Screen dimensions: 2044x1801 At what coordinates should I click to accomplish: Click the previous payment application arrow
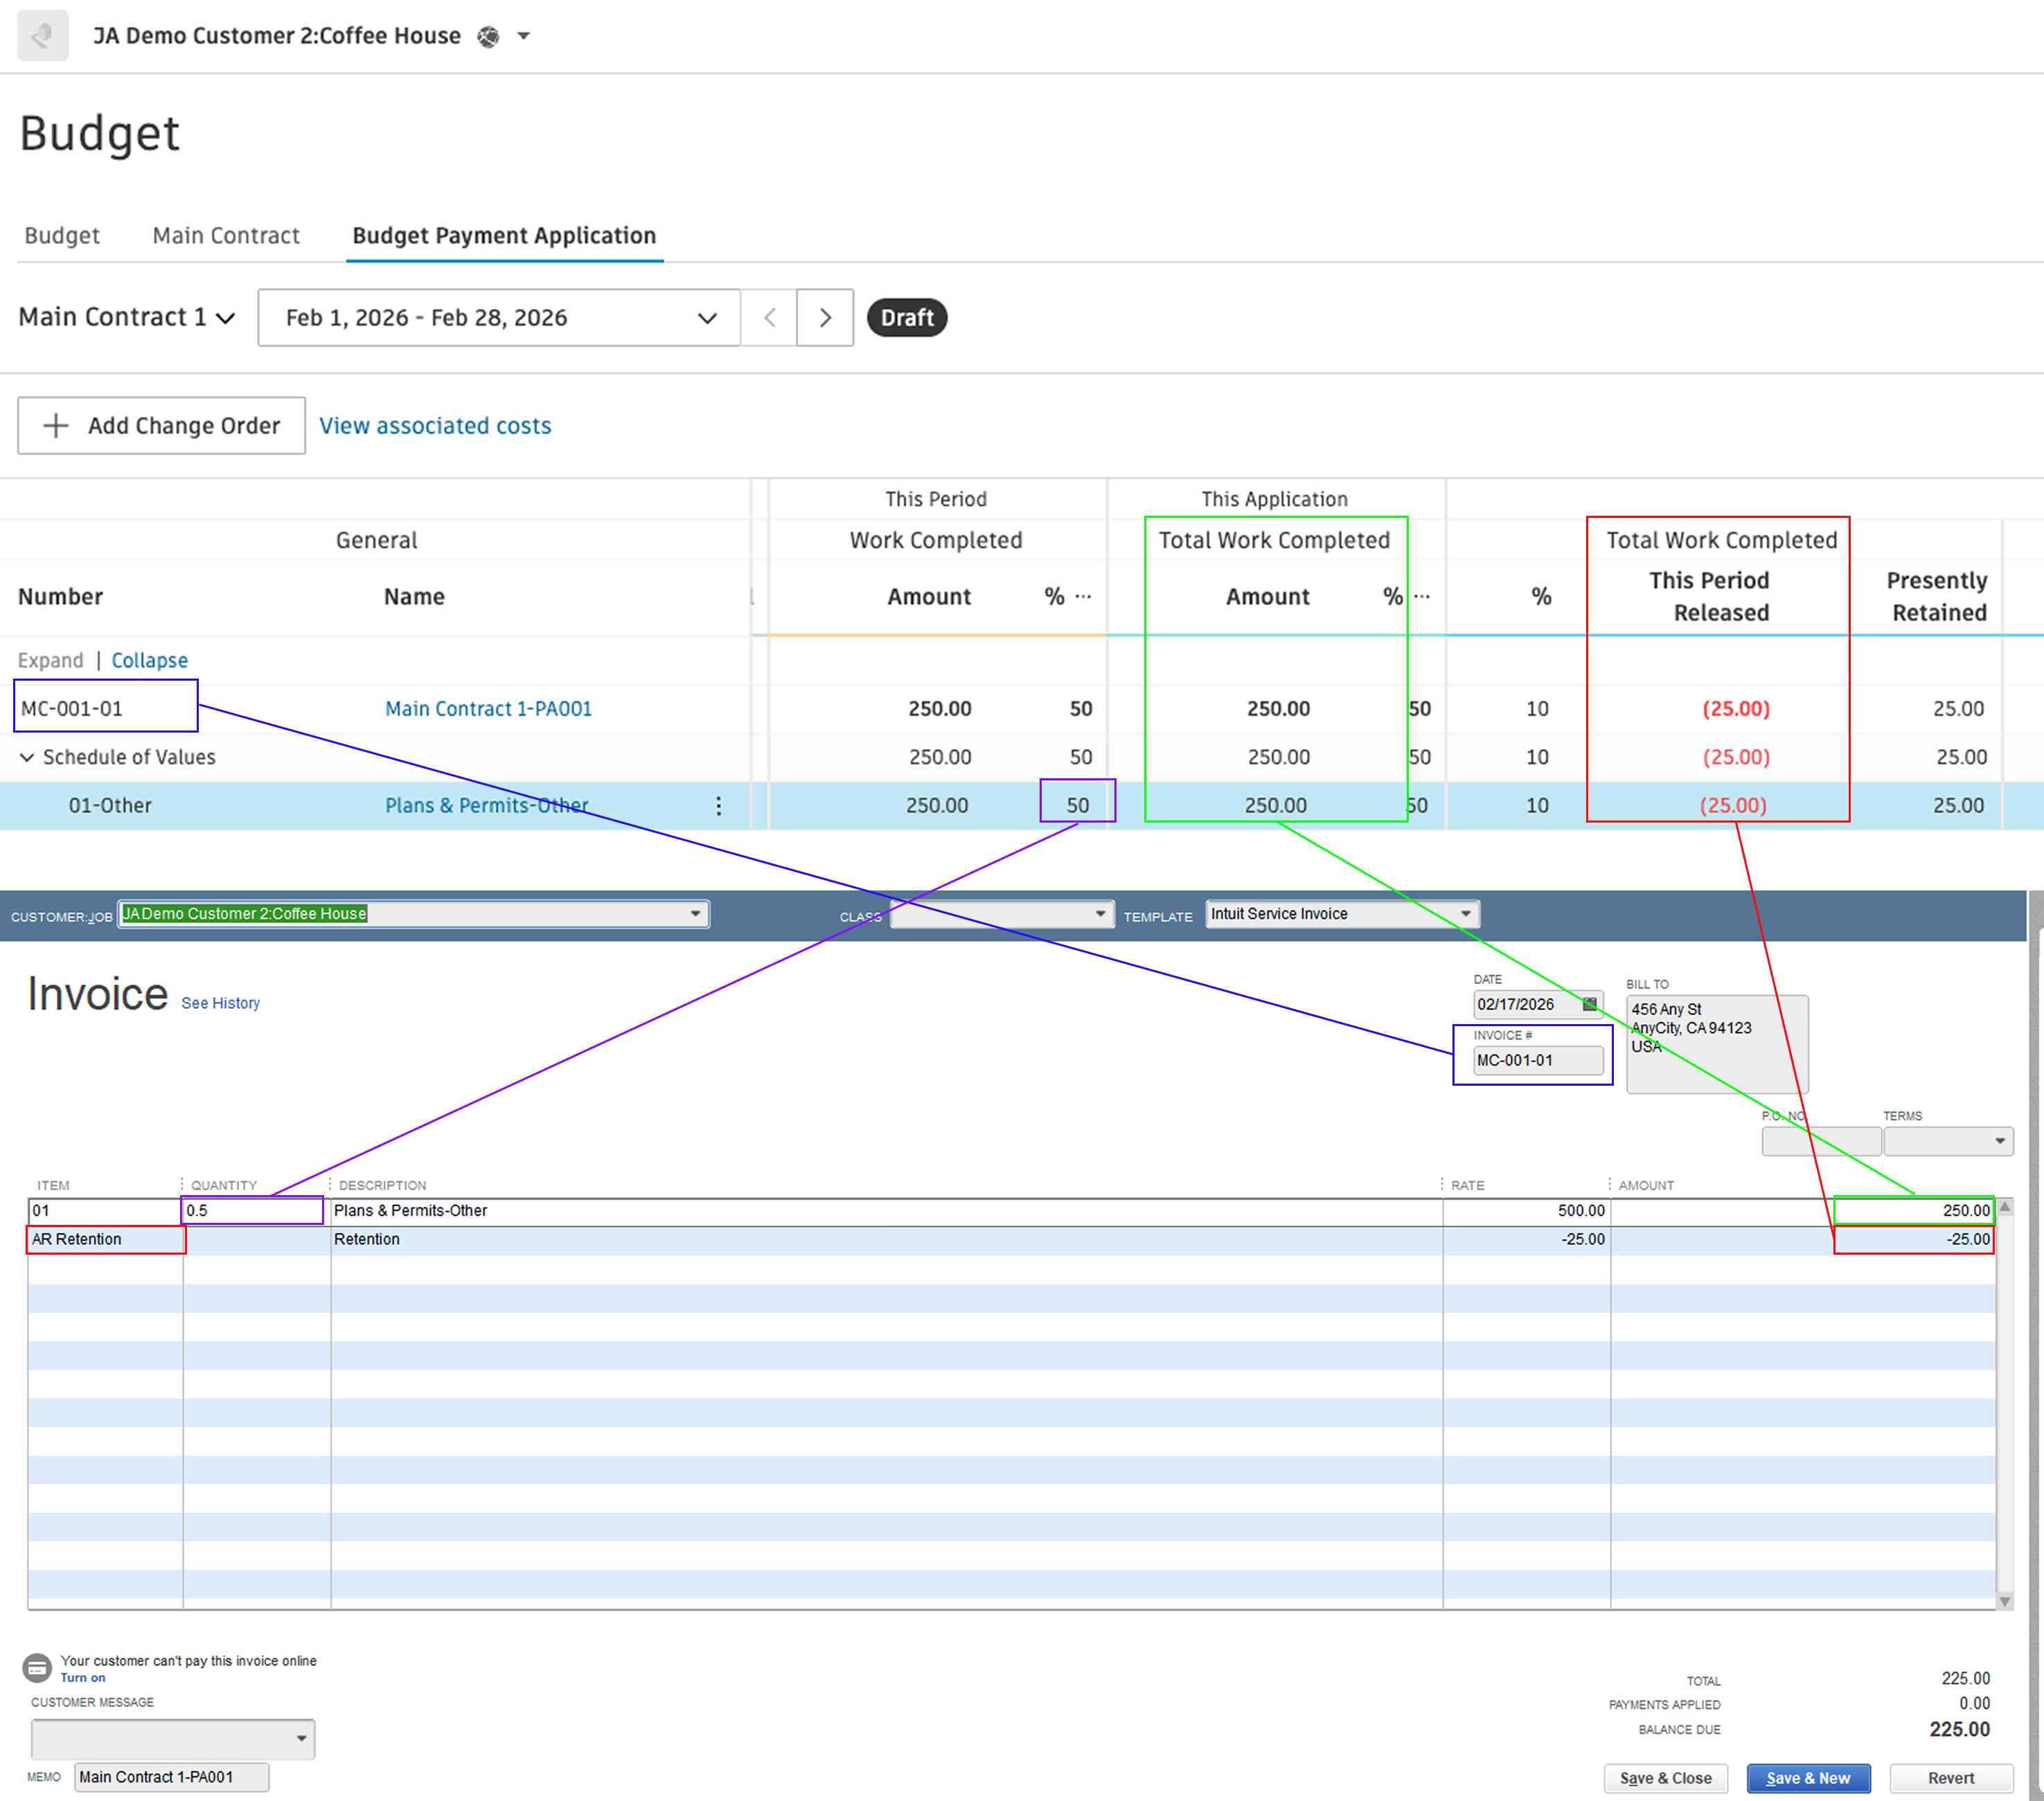[x=769, y=318]
